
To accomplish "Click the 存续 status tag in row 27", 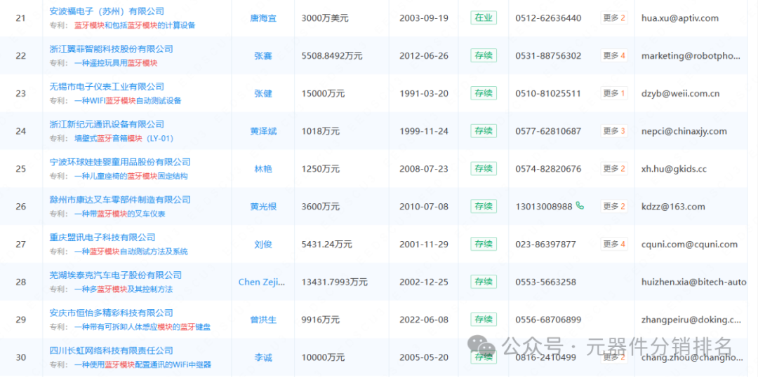I will click(484, 244).
